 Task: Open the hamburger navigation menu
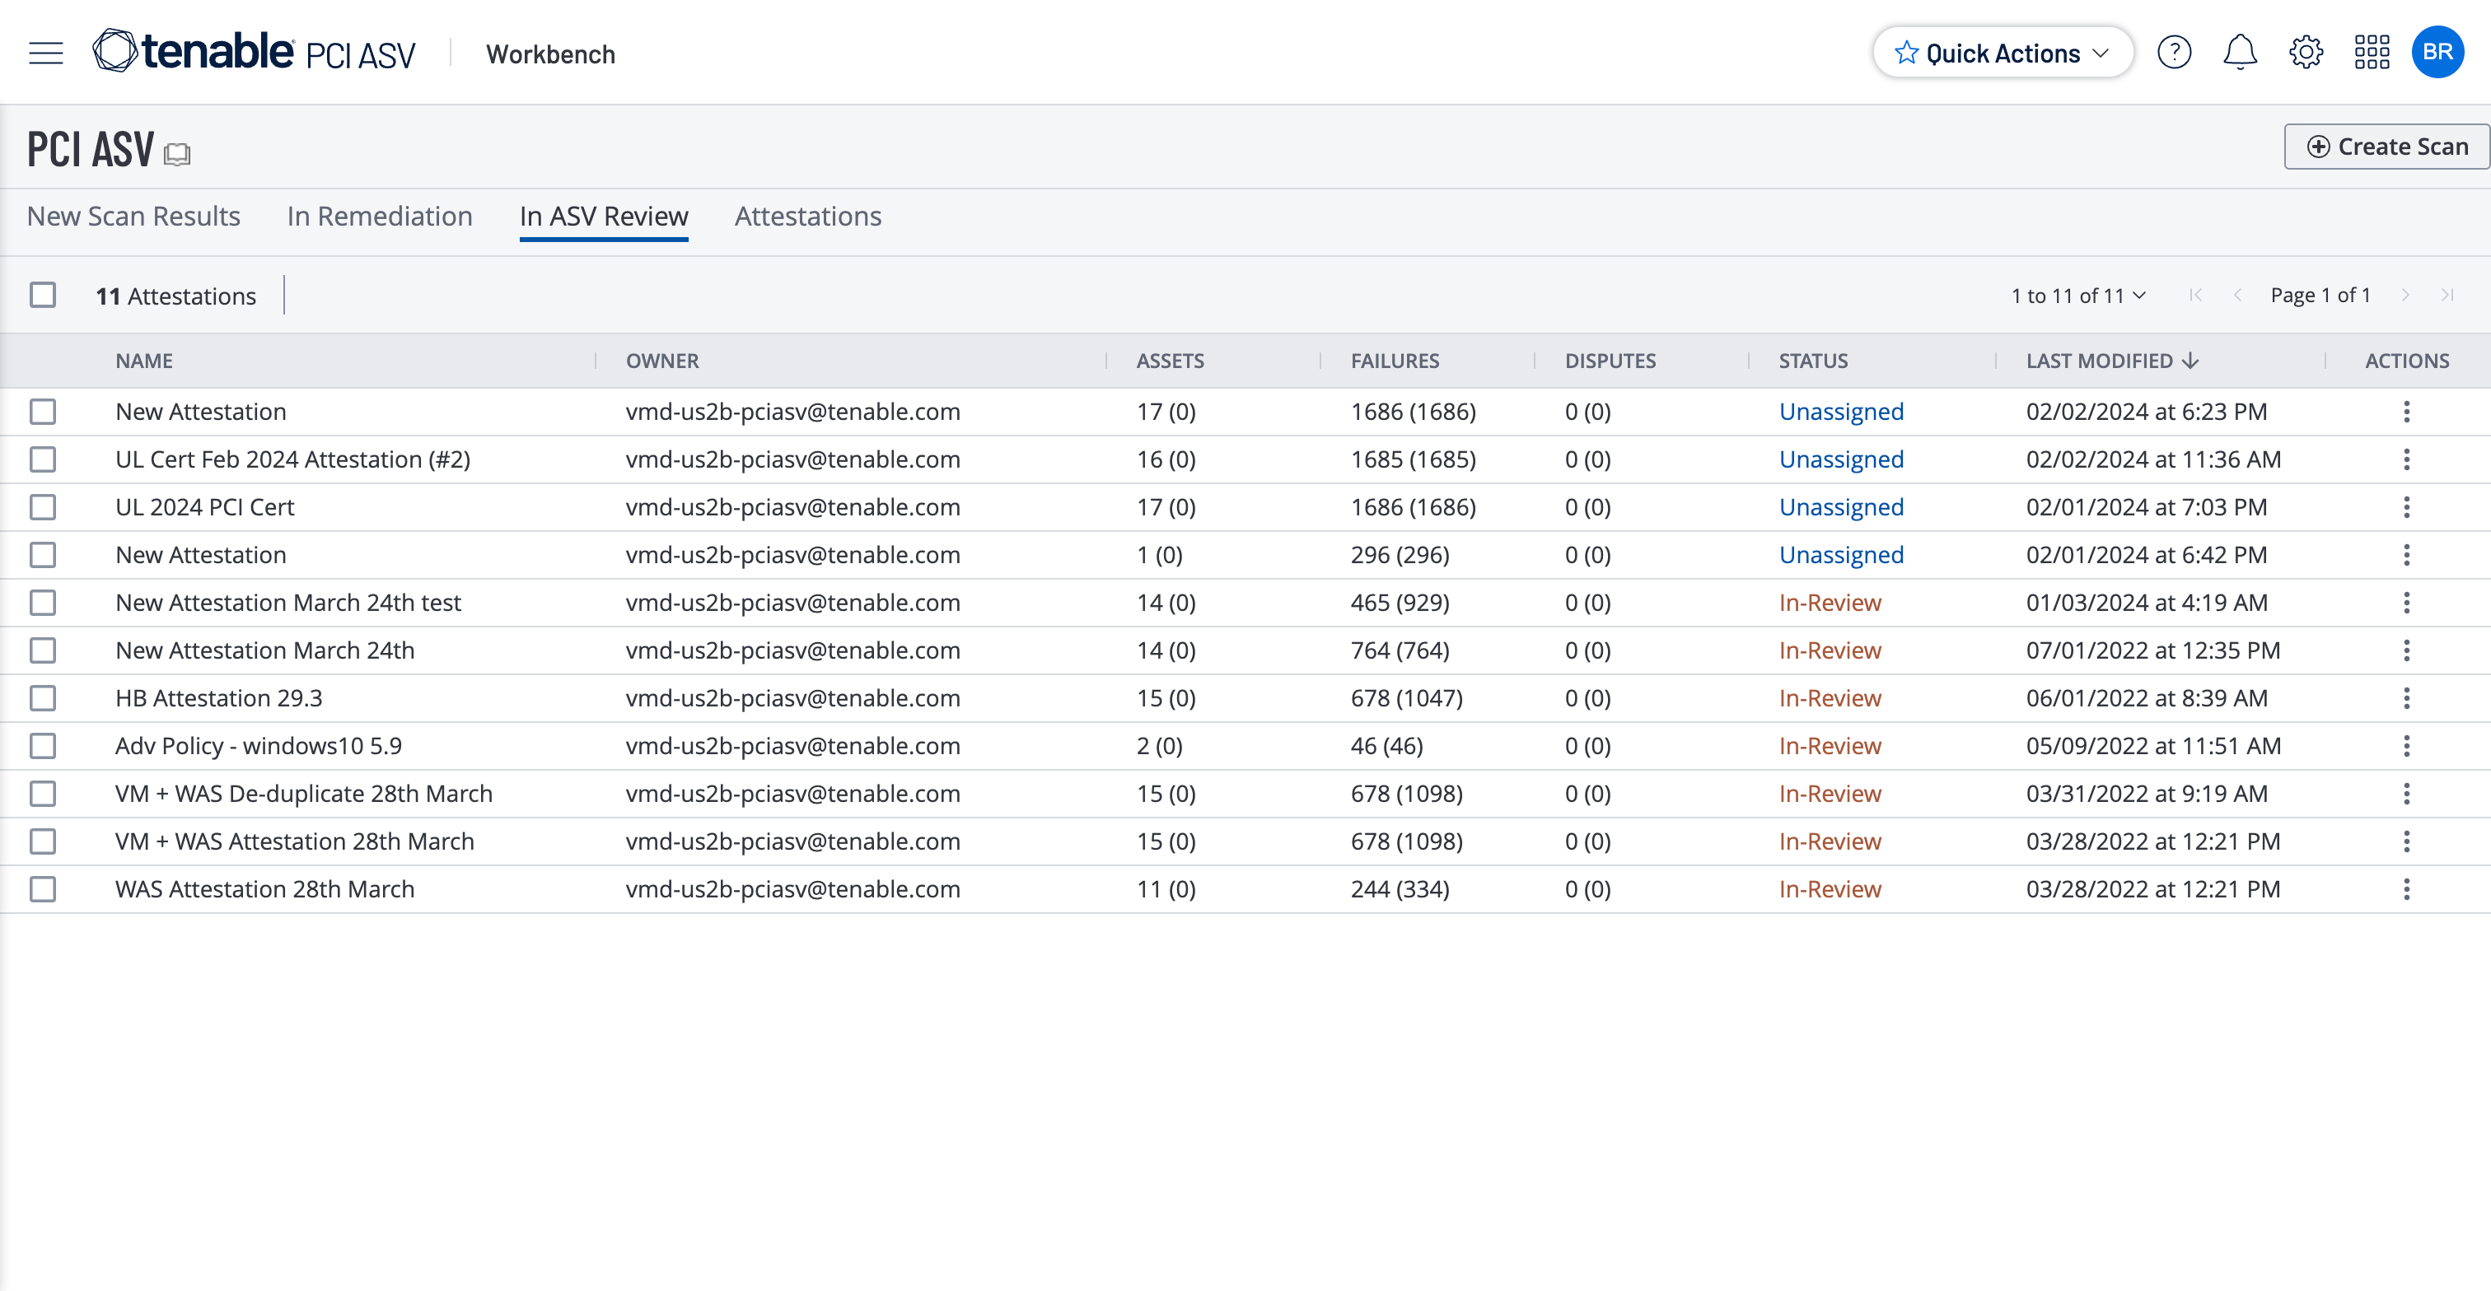coord(45,54)
